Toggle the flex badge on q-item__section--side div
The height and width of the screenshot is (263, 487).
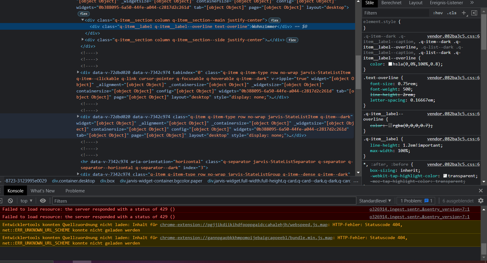pyautogui.click(x=292, y=40)
